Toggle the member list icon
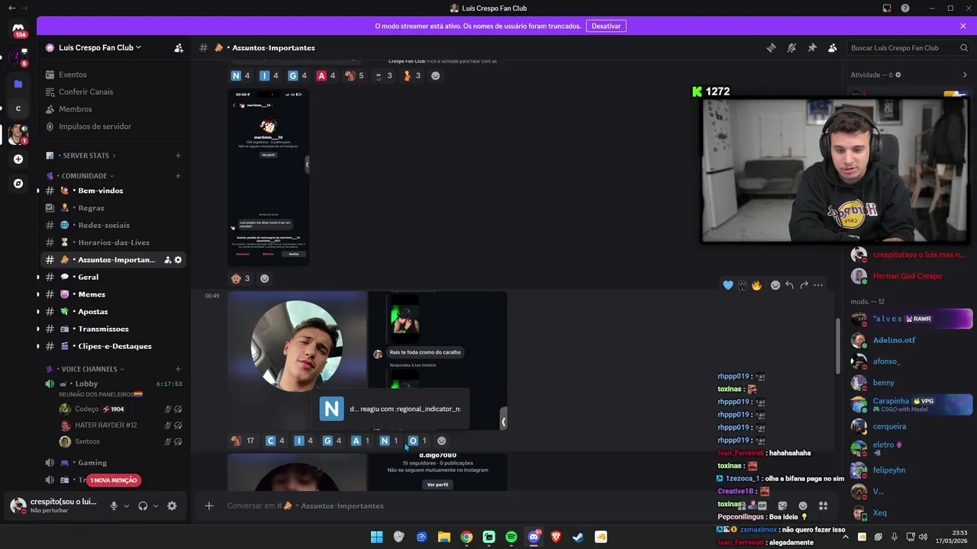The image size is (977, 549). click(x=833, y=47)
